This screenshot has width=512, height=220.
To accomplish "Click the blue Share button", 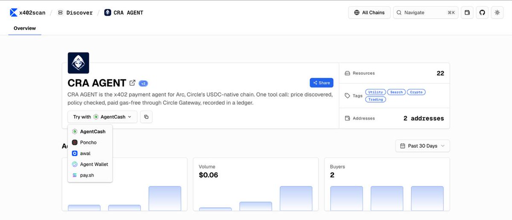I will tap(322, 83).
